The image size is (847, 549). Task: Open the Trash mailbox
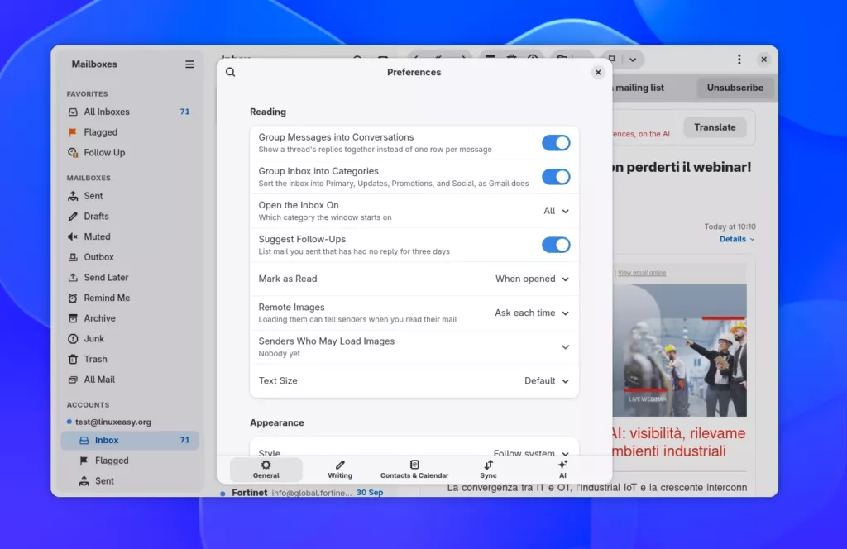pos(130,360)
